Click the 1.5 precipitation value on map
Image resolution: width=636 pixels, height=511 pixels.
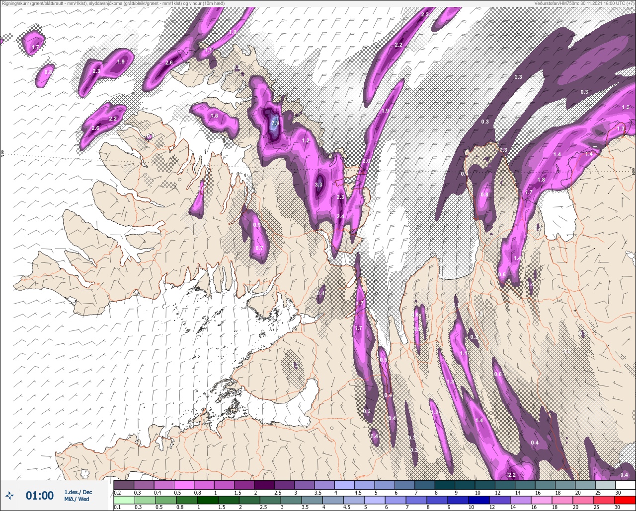click(x=214, y=116)
